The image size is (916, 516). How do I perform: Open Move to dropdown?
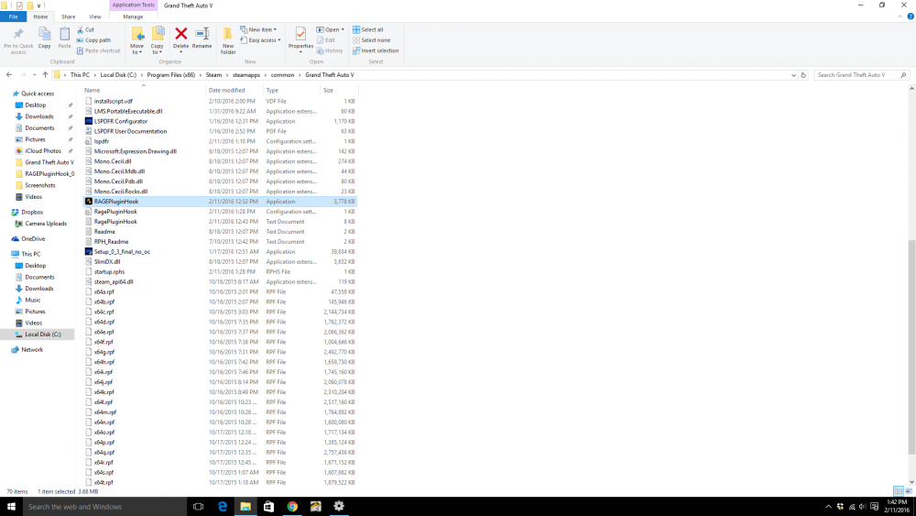(136, 40)
